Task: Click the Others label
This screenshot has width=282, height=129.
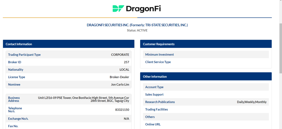Action: tap(150, 117)
